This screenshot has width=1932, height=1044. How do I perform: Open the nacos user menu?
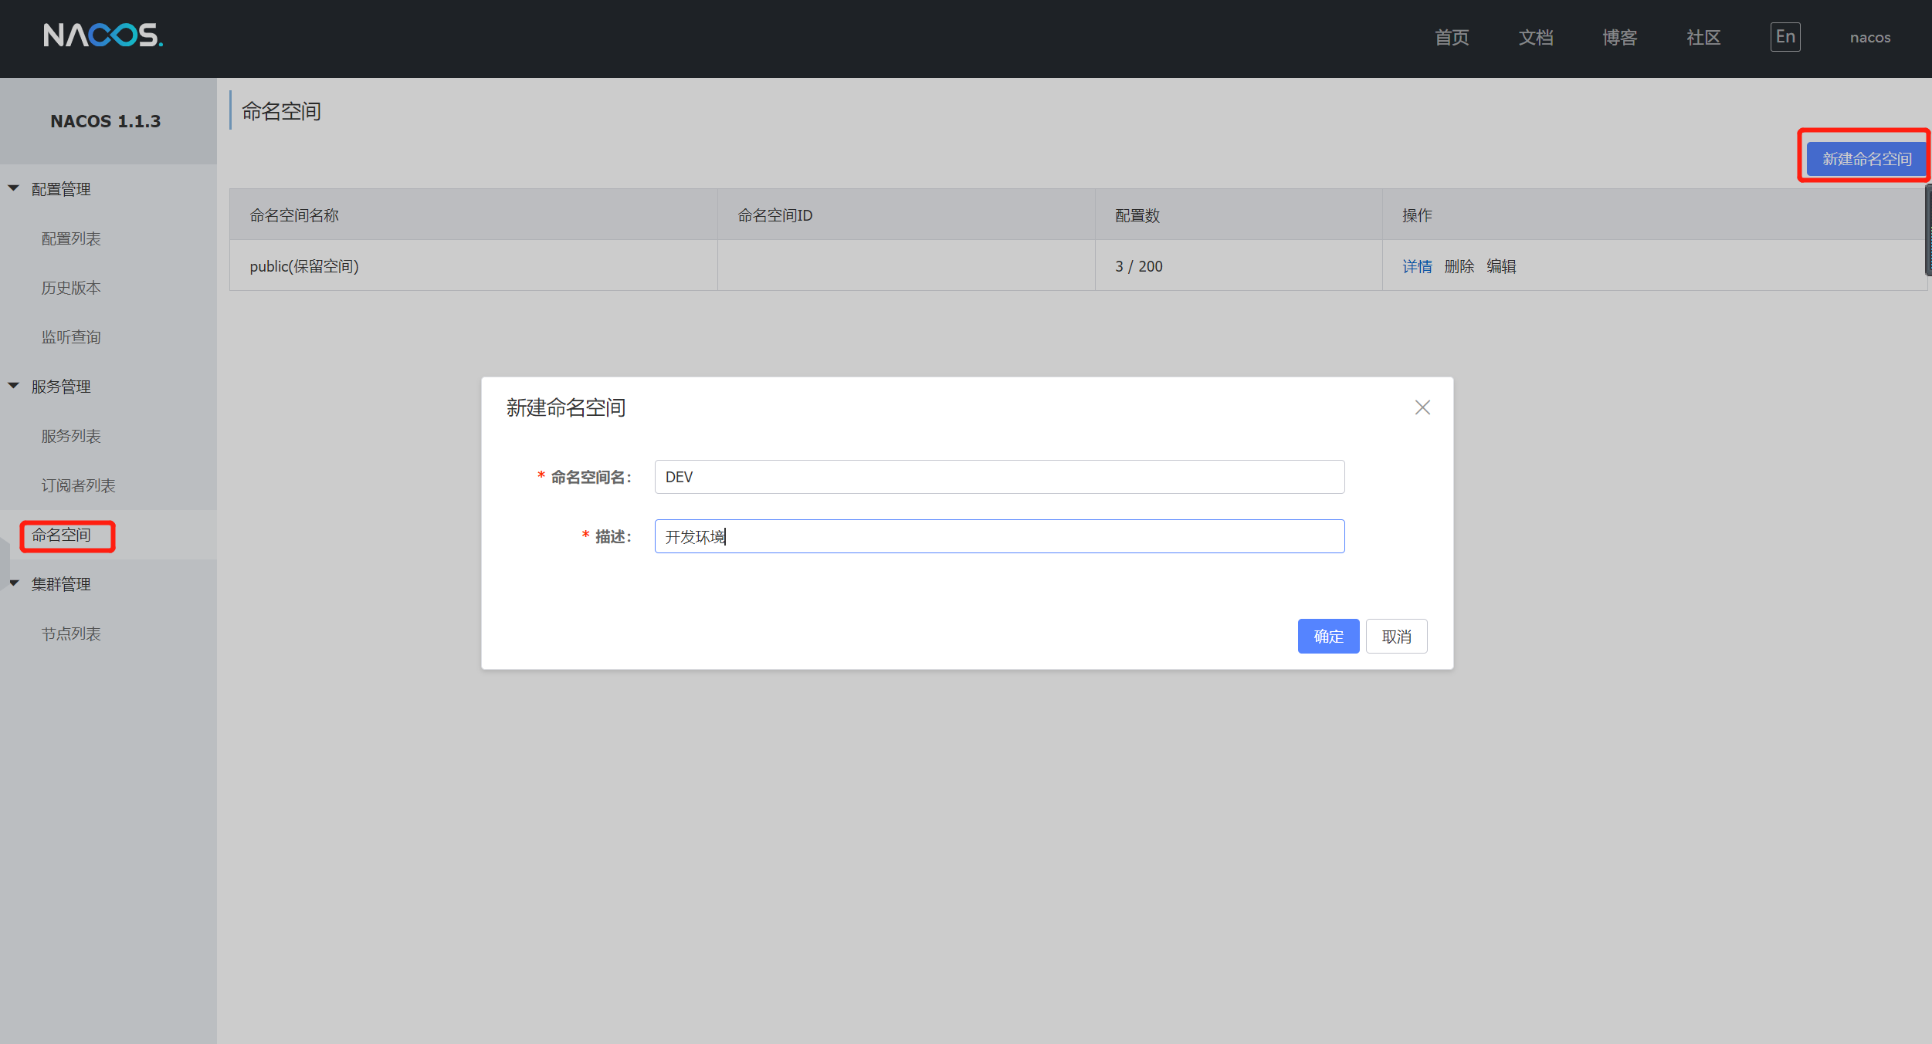(x=1870, y=37)
